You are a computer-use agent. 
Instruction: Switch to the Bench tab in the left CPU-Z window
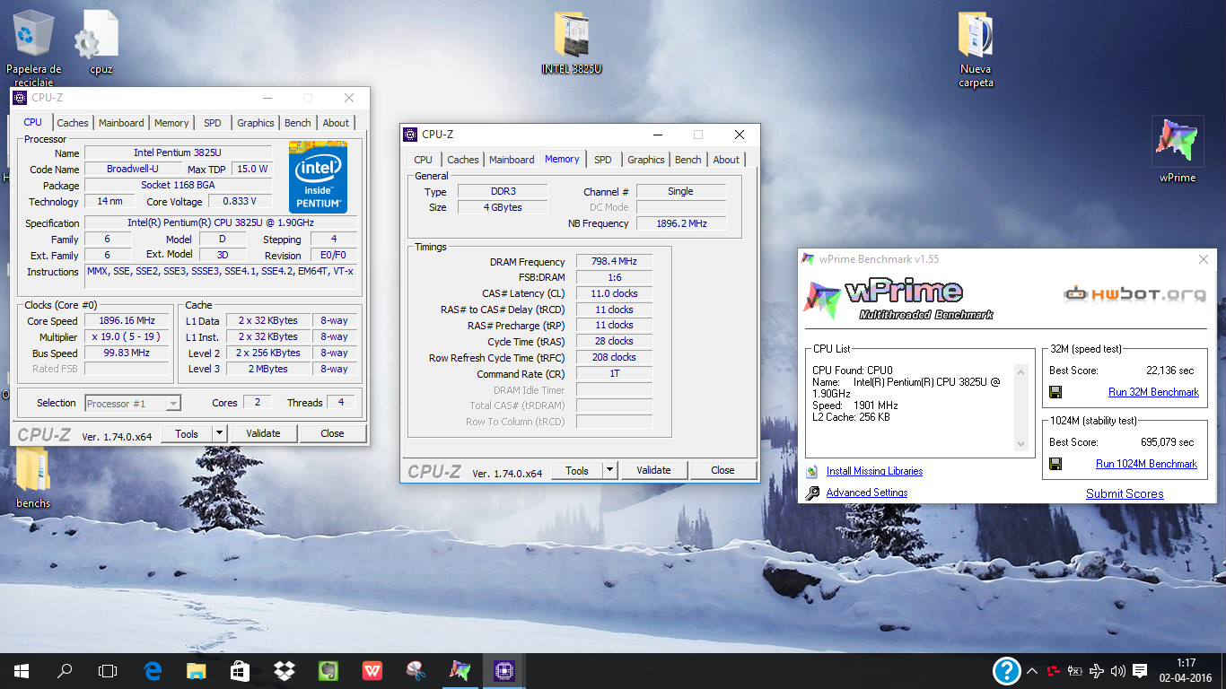298,123
